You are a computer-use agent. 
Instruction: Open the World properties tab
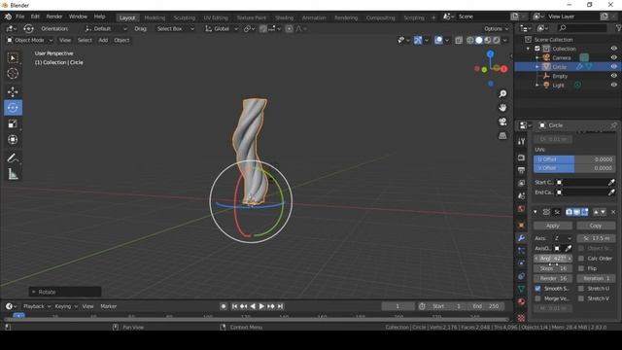click(521, 209)
